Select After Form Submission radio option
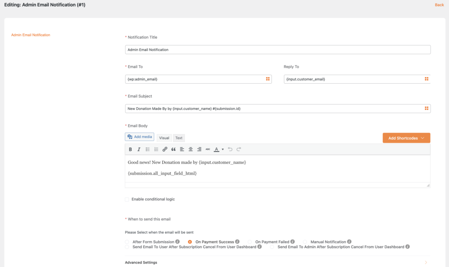The image size is (449, 267). point(127,242)
